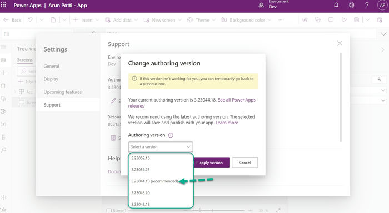The height and width of the screenshot is (213, 389).
Task: Open the App checker stethoscope icon
Action: (x=318, y=20)
